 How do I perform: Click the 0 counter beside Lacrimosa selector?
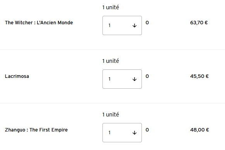pos(147,76)
